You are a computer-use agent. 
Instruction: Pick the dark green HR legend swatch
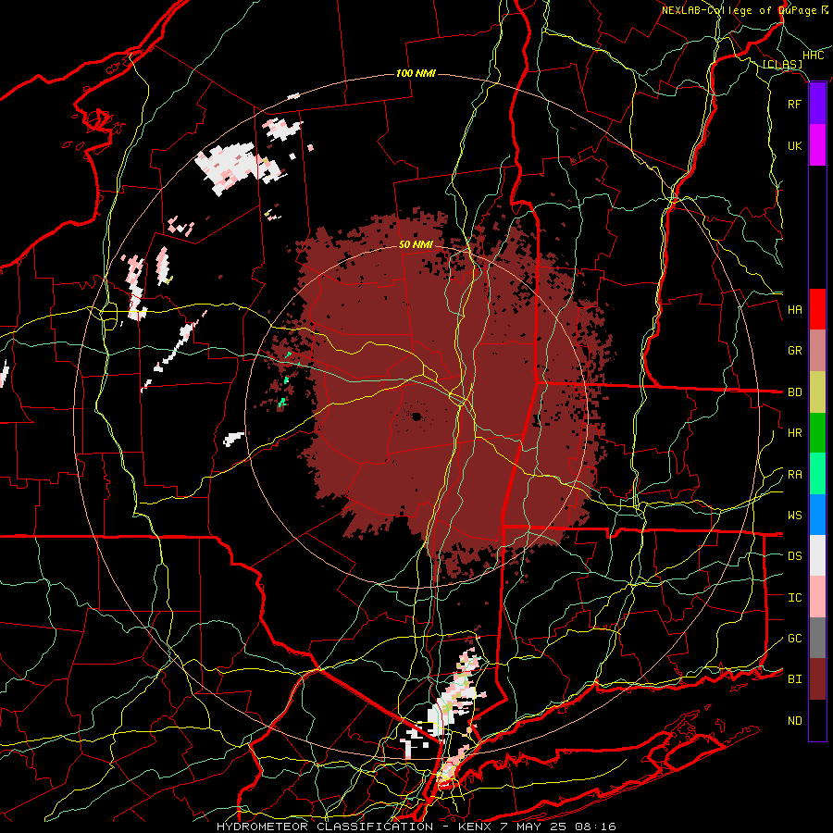coord(817,432)
